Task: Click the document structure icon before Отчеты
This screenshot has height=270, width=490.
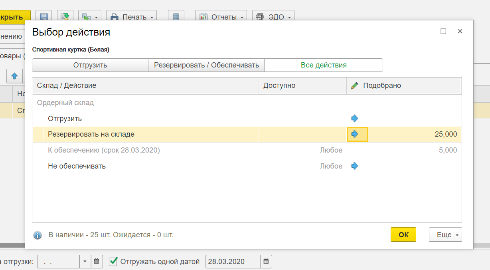Action: tap(176, 17)
